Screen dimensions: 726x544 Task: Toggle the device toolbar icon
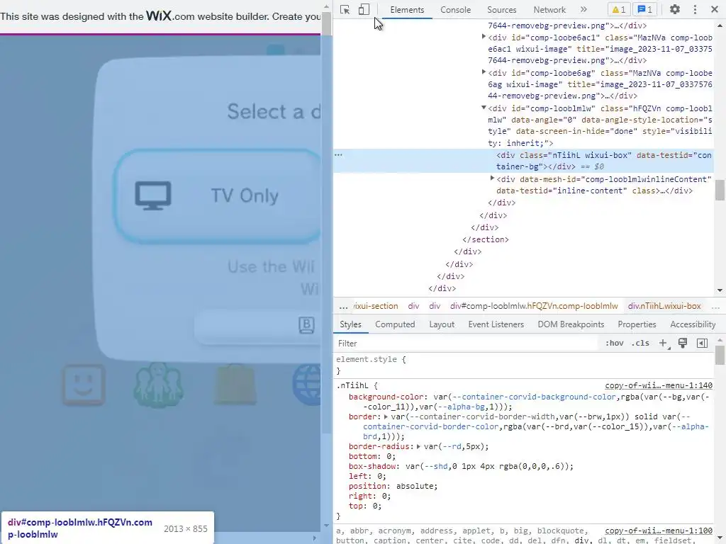pos(364,10)
